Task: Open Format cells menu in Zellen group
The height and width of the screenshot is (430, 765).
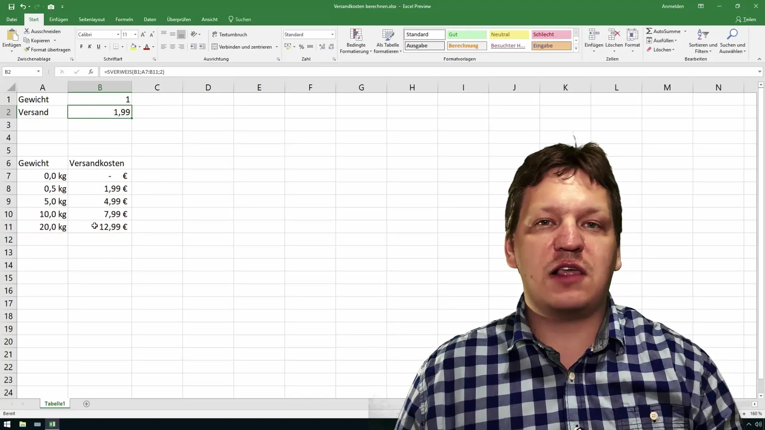Action: point(632,40)
